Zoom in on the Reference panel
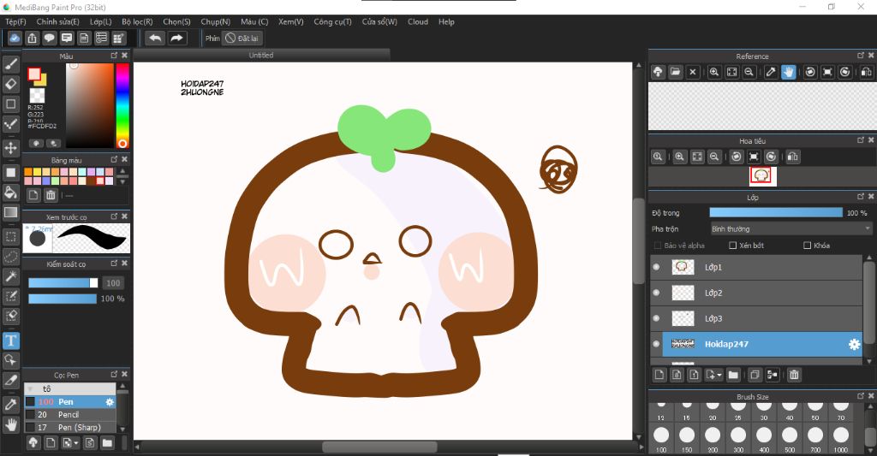The image size is (877, 456). pos(714,72)
